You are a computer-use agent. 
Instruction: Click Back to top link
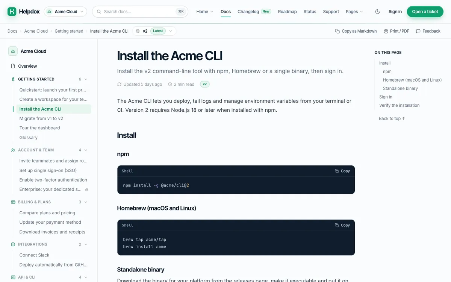click(392, 118)
